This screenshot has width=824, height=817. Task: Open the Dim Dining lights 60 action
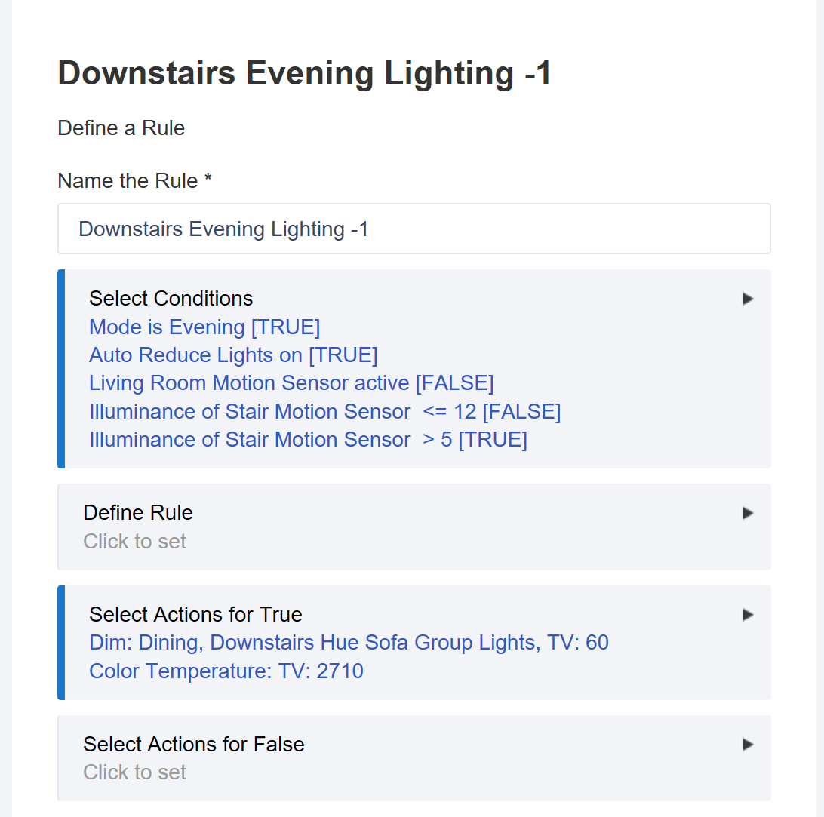coord(349,643)
